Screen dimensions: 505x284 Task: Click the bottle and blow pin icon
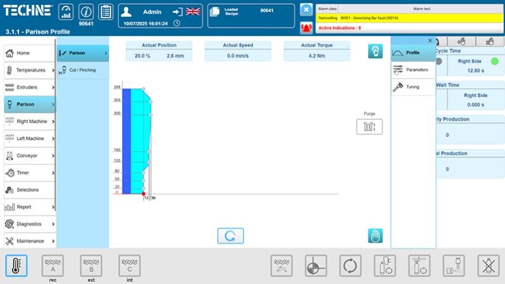point(419,266)
